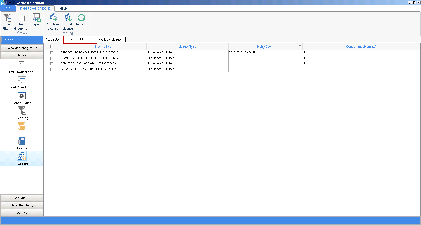Click the Add New License icon

click(53, 18)
